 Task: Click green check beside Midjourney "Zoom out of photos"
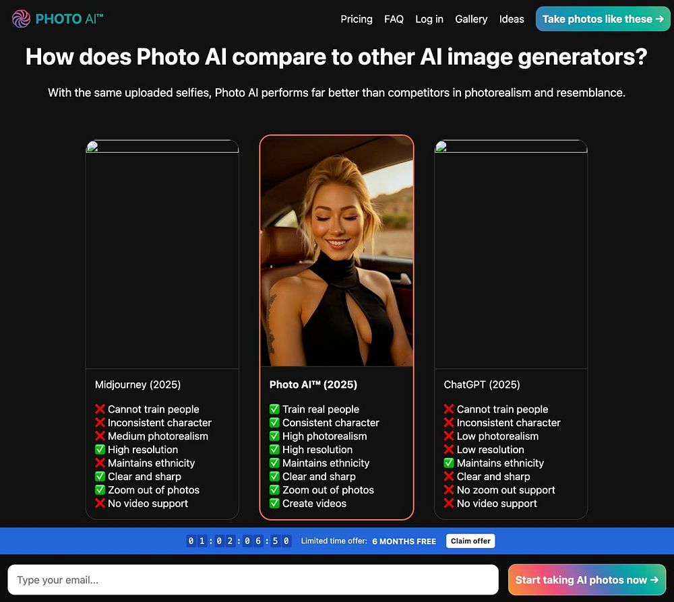coord(100,490)
